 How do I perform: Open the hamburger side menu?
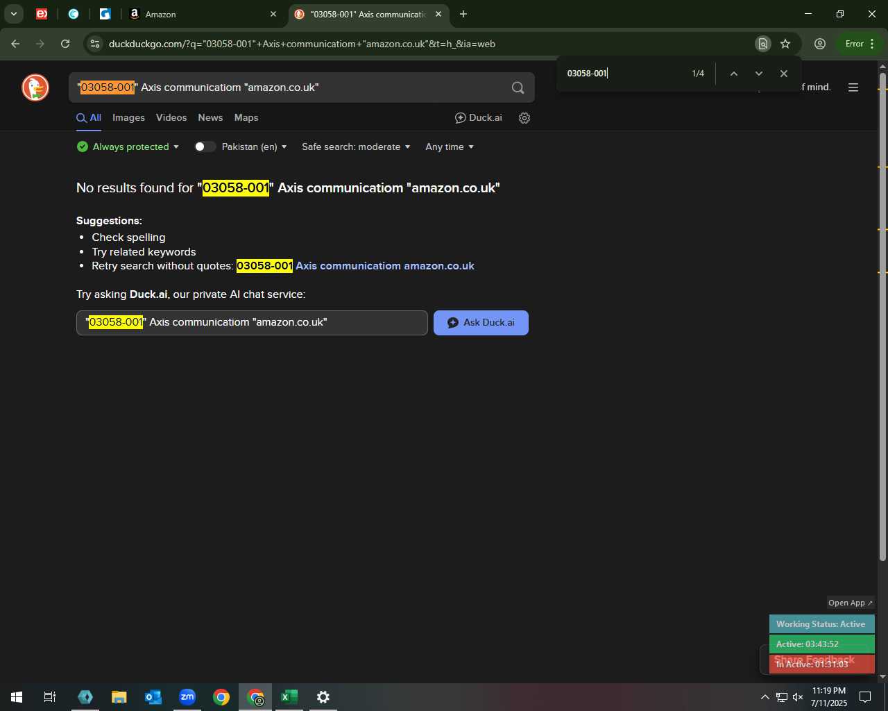pos(853,87)
